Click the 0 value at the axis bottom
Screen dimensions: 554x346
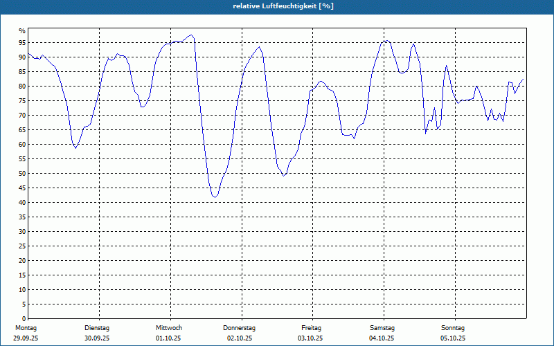click(24, 318)
